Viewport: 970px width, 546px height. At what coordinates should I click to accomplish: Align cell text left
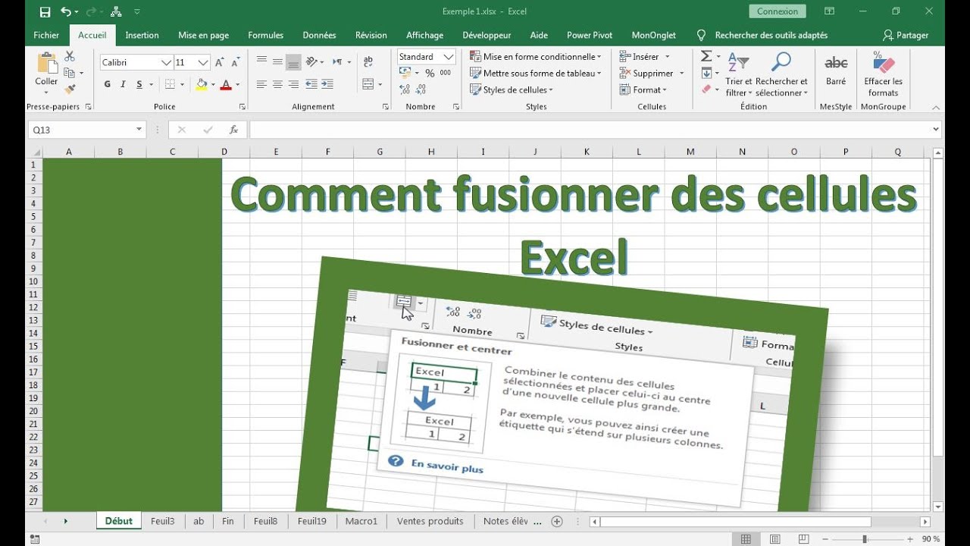point(261,84)
